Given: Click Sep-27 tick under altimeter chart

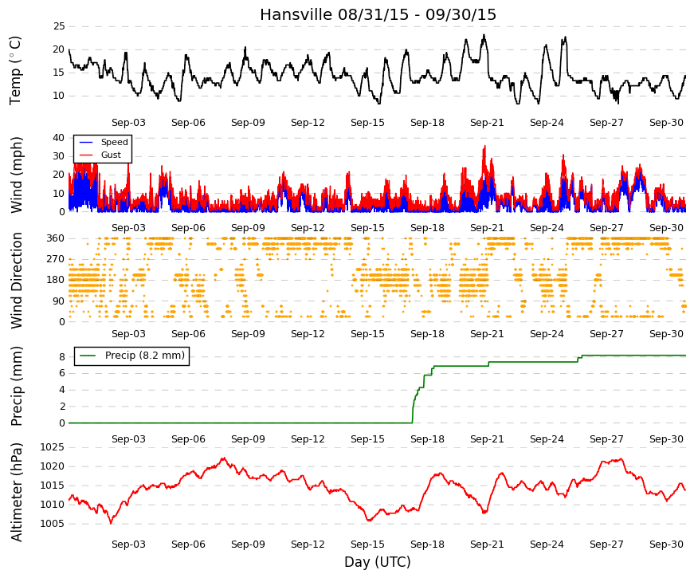Looking at the screenshot, I should [x=606, y=545].
